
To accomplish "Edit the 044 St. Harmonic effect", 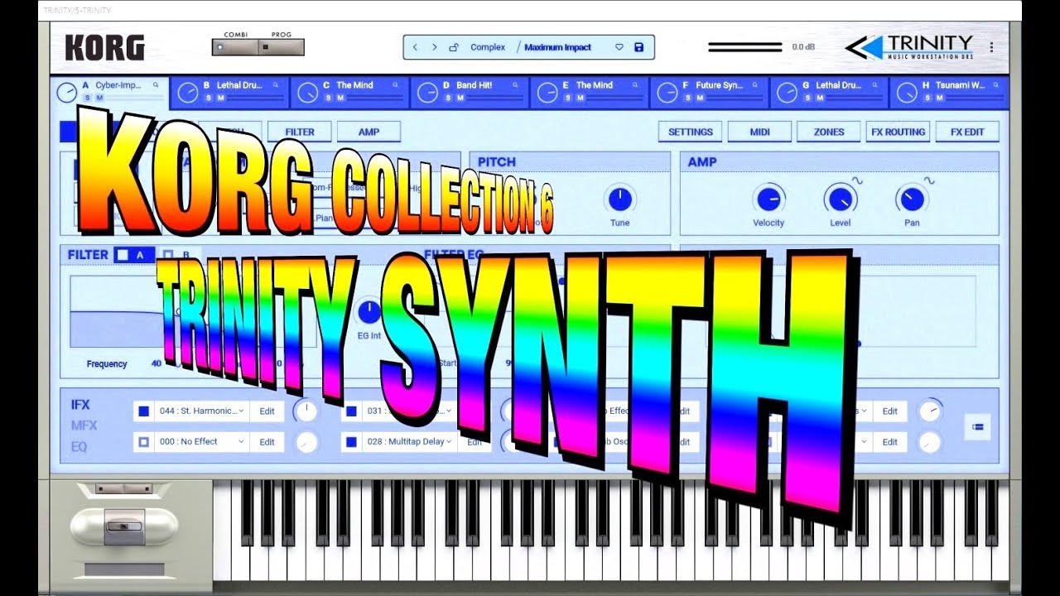I will click(x=267, y=411).
